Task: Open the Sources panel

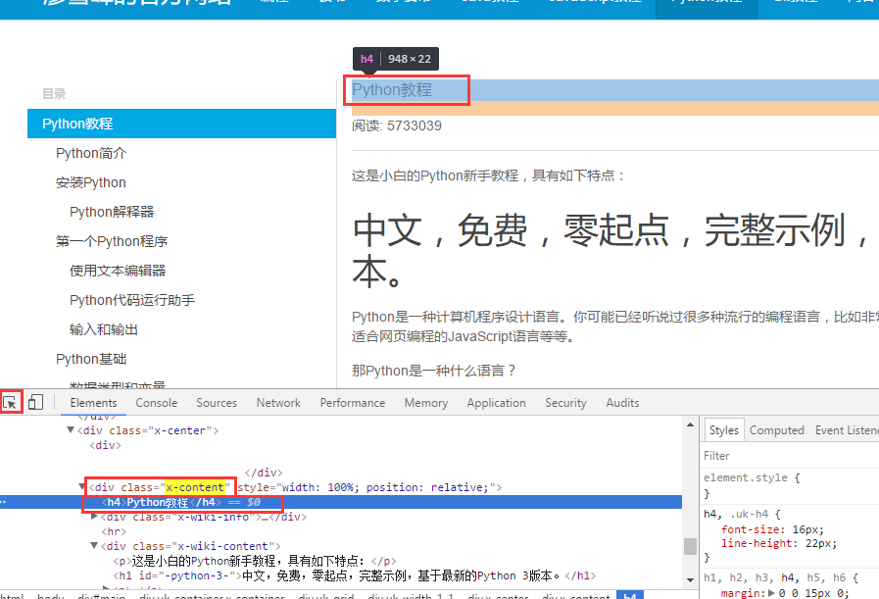Action: point(217,402)
